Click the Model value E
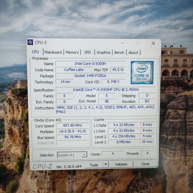Viewport: 193px width, 193px height. (x=107, y=95)
